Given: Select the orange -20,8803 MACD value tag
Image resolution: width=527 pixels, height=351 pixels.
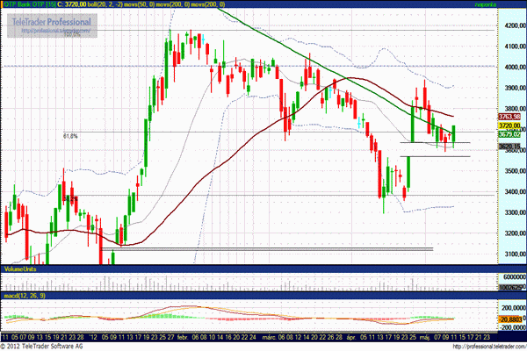Looking at the screenshot, I should click(x=510, y=319).
